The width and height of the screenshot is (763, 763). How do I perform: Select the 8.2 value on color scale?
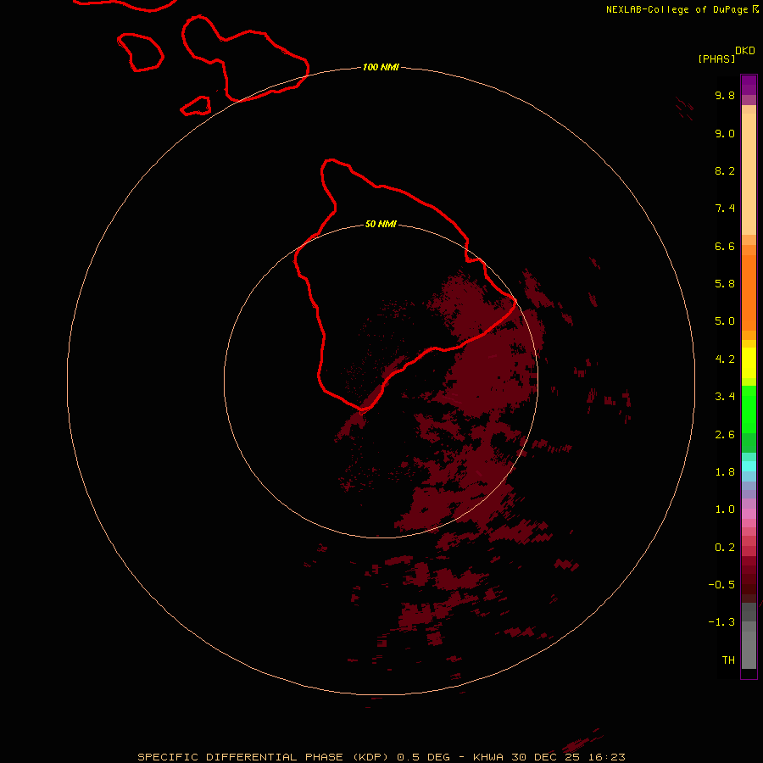point(725,170)
